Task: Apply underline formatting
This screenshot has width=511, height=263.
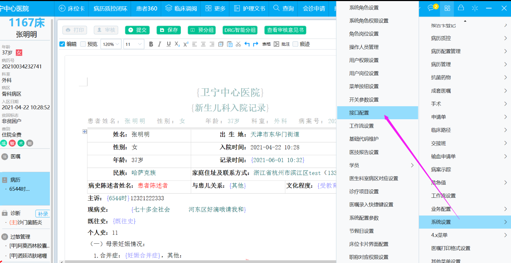Action: (169, 44)
